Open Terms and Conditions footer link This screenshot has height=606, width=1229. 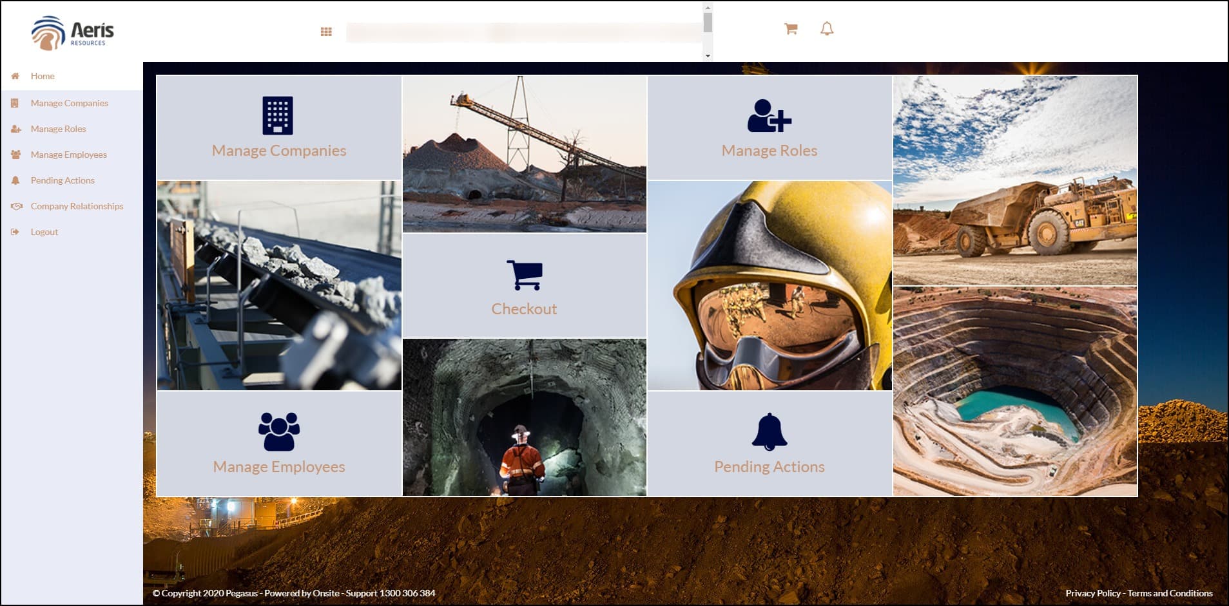pos(1170,593)
